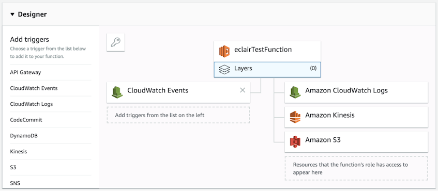Open the Amazon CloudWatch Logs resource card
The width and height of the screenshot is (438, 191).
pyautogui.click(x=356, y=92)
